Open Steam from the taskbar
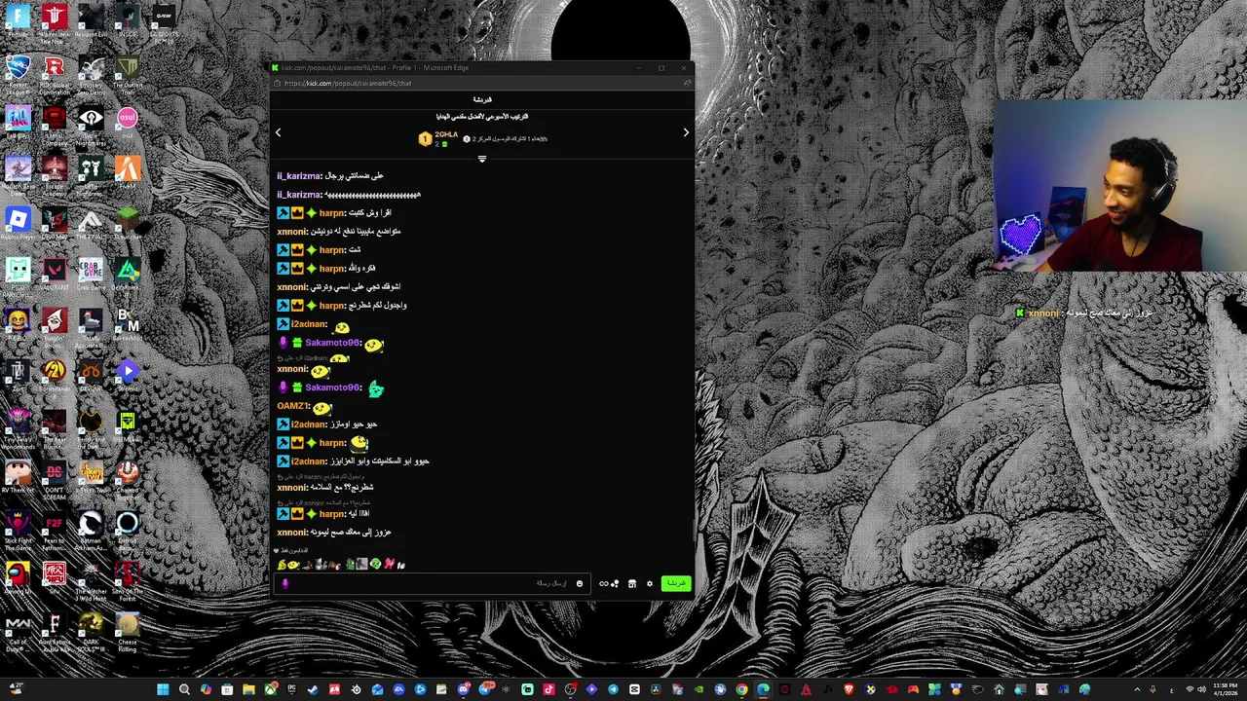The width and height of the screenshot is (1247, 701). 313,689
